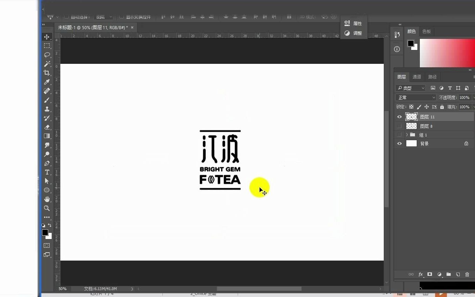This screenshot has height=297, width=475.
Task: Toggle lock transparent pixels
Action: (x=411, y=107)
